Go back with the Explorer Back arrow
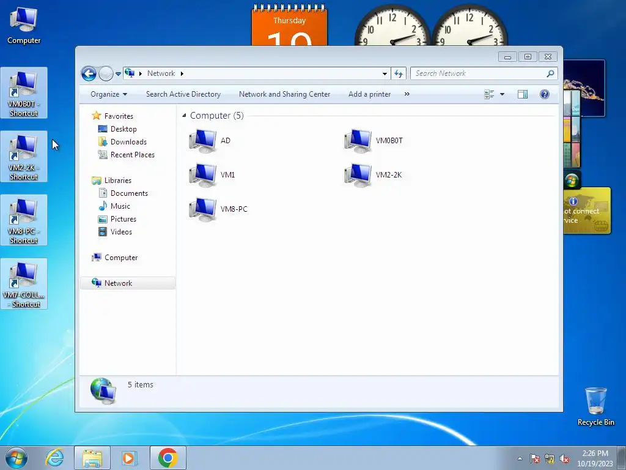Image resolution: width=626 pixels, height=470 pixels. (89, 73)
